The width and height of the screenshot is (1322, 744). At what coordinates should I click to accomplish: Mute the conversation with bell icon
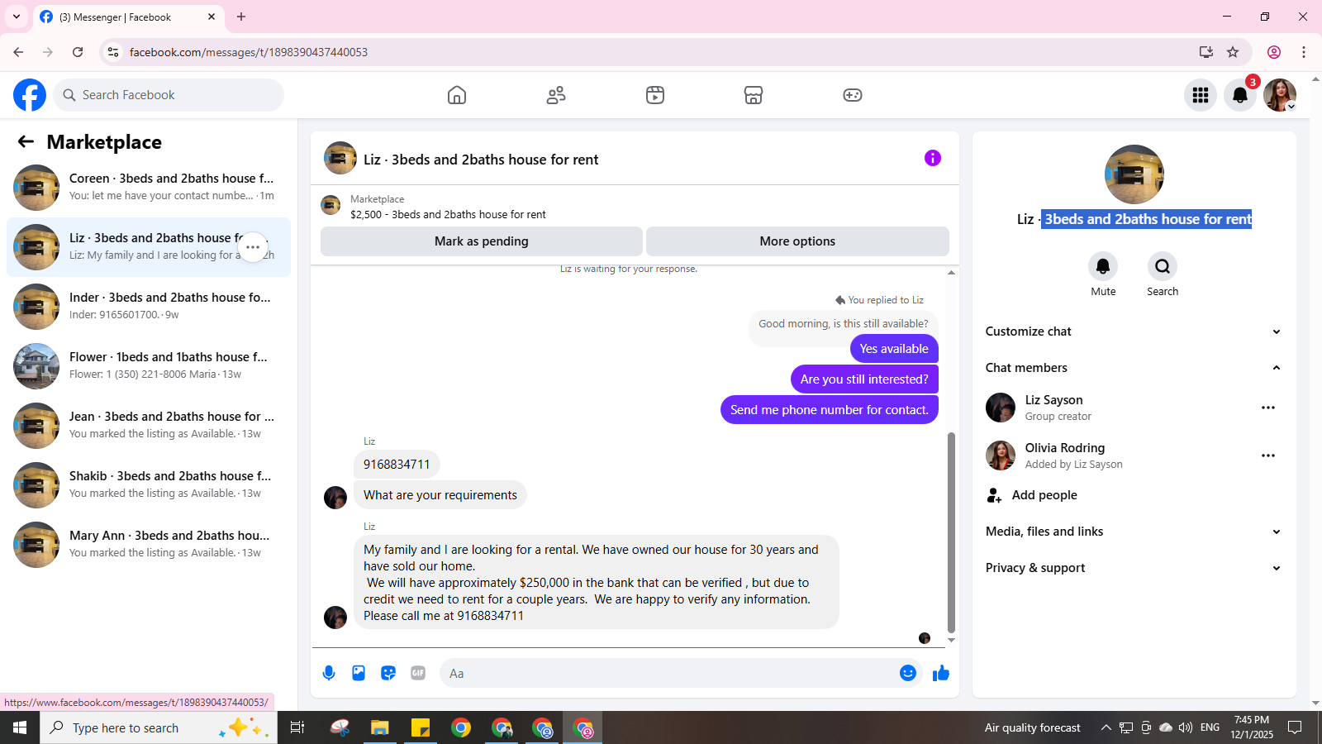coord(1103,266)
